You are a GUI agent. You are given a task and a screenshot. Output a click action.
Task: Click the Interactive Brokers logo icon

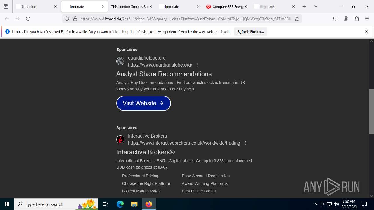click(120, 139)
